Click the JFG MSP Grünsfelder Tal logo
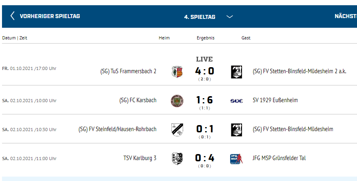Image resolution: width=357 pixels, height=181 pixels. (237, 158)
